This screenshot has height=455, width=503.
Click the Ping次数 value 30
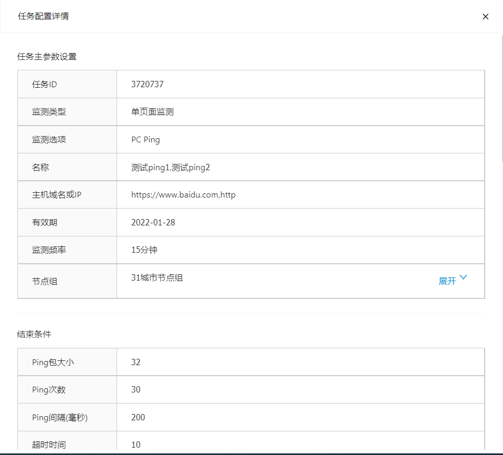pyautogui.click(x=136, y=390)
